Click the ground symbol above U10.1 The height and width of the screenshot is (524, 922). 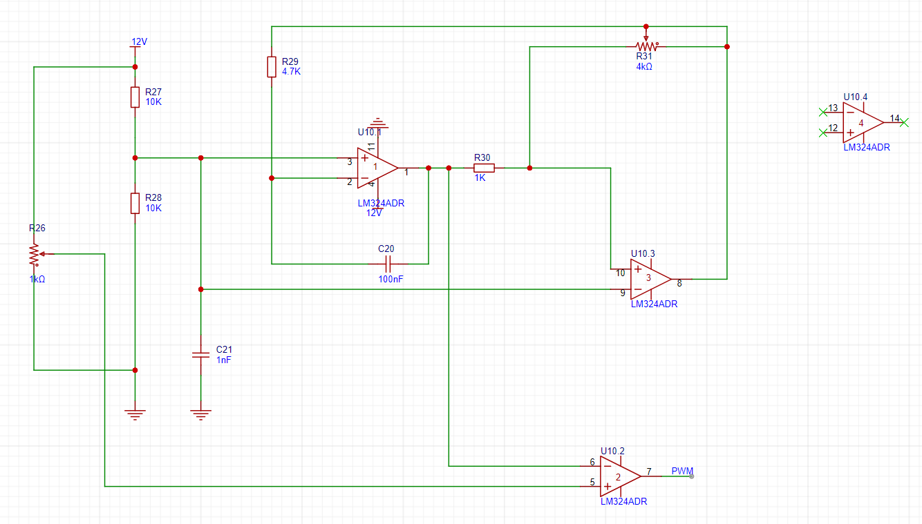[377, 123]
